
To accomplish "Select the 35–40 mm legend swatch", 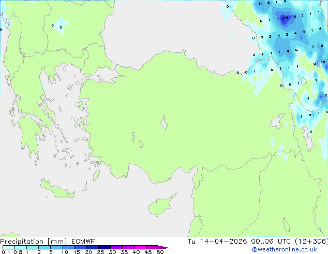I will click(x=128, y=247).
